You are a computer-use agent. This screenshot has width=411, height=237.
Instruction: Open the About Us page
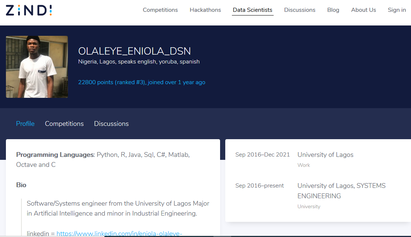(x=364, y=10)
